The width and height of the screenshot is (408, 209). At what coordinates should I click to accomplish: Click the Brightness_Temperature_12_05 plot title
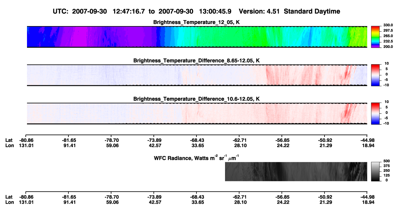[x=197, y=22]
